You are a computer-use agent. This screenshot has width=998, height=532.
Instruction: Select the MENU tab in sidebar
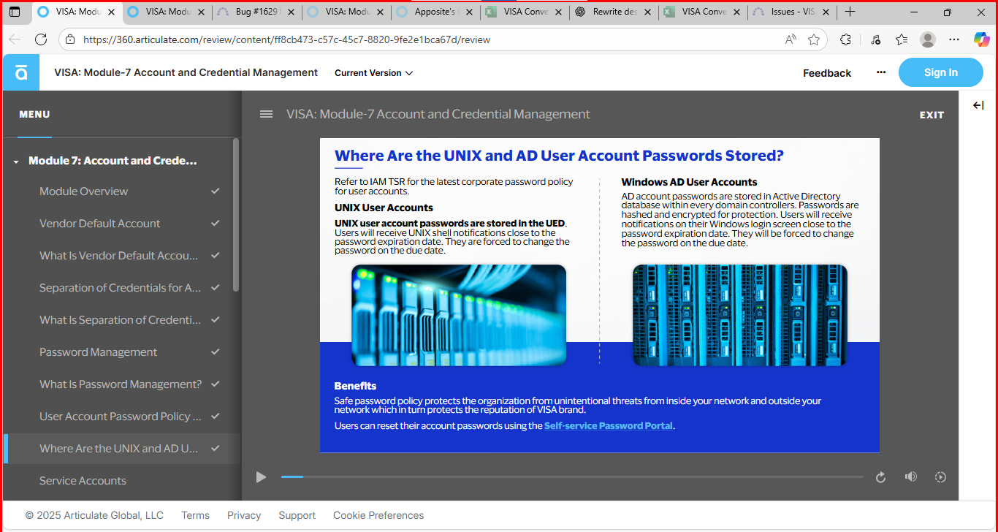tap(34, 115)
